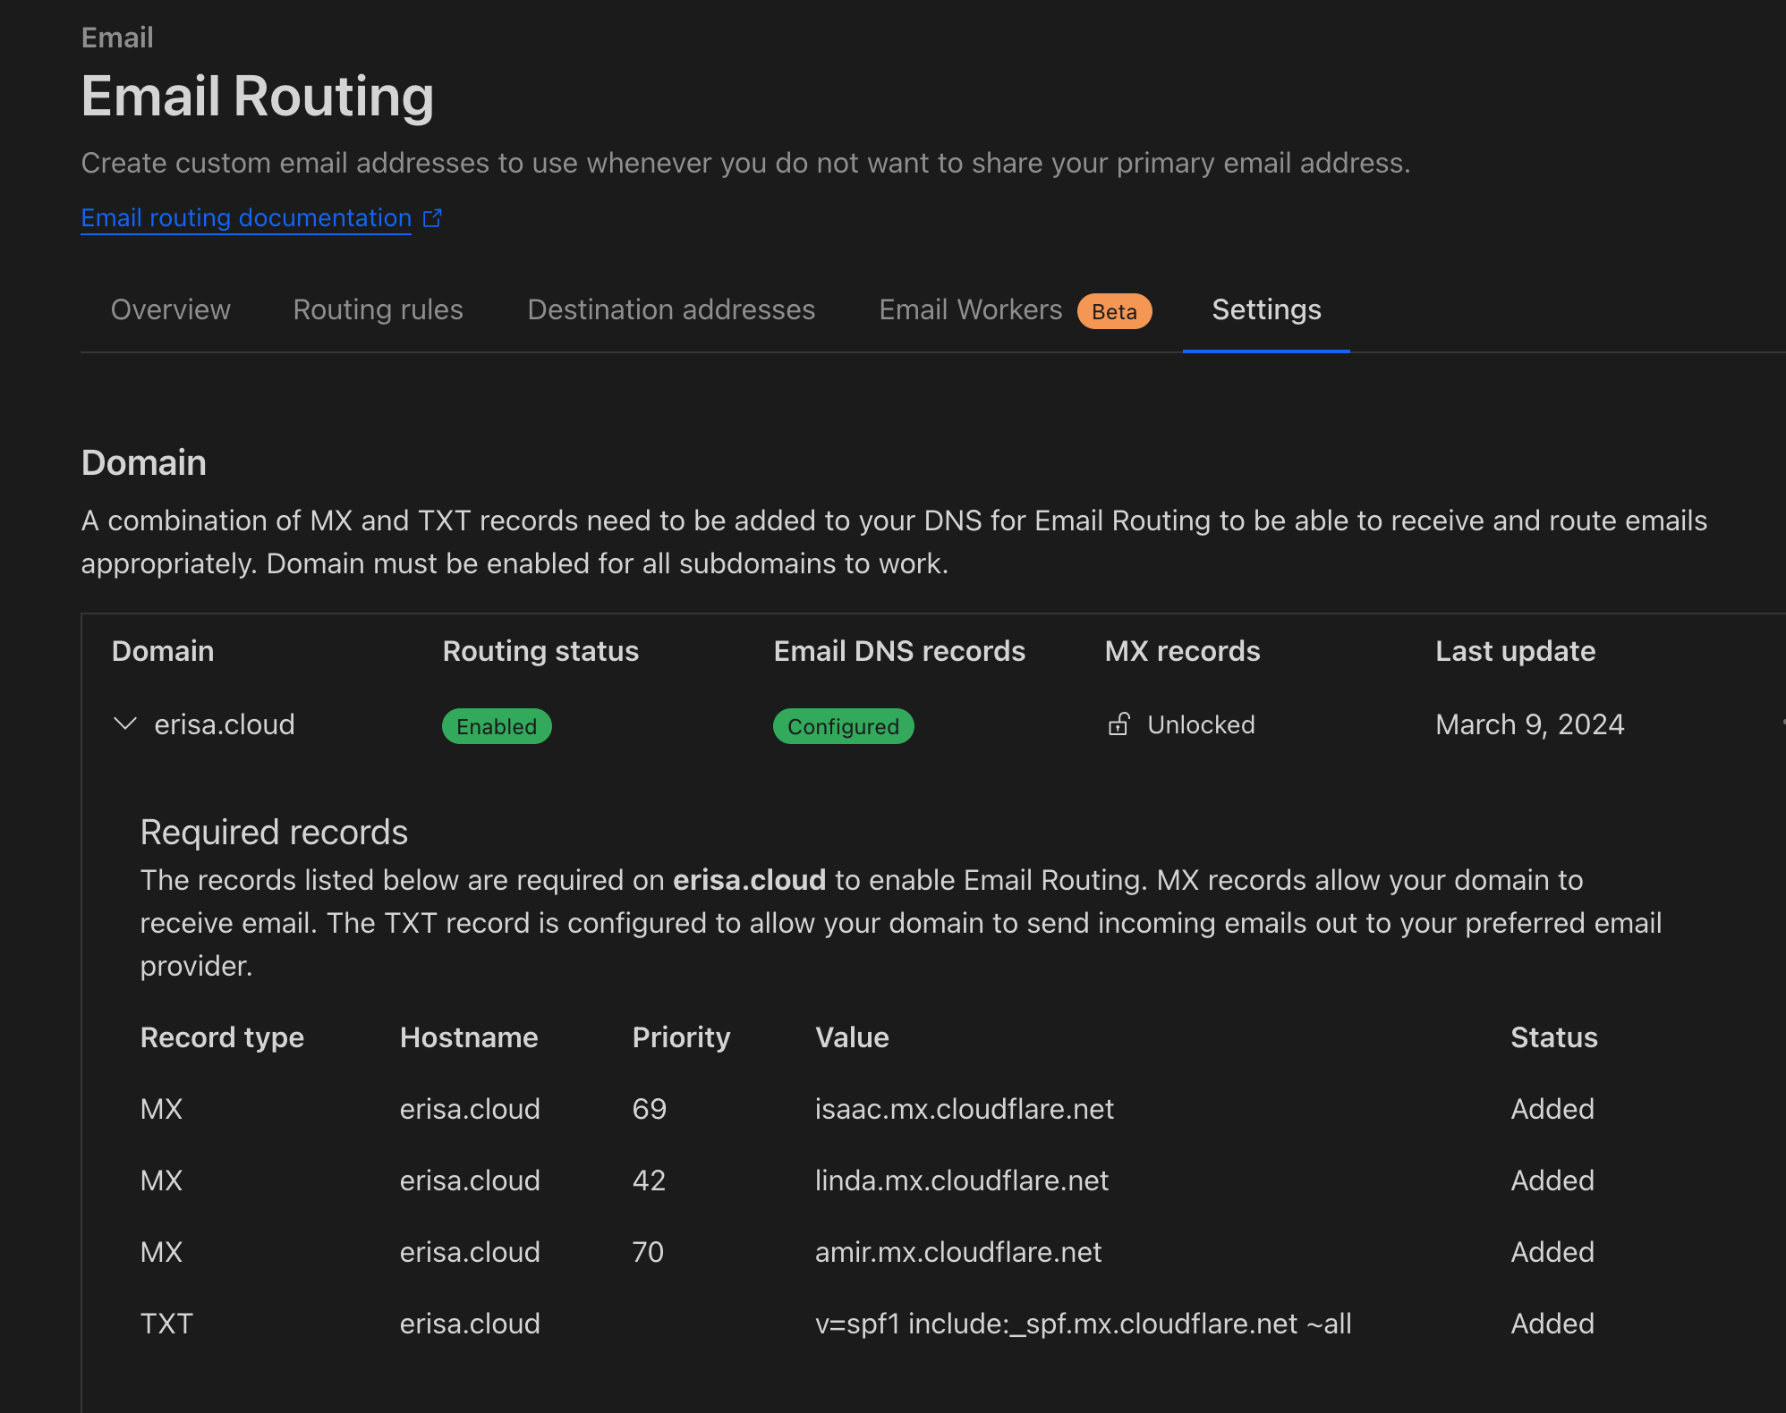Image resolution: width=1786 pixels, height=1413 pixels.
Task: Click the green Enabled status badge
Action: 497,726
